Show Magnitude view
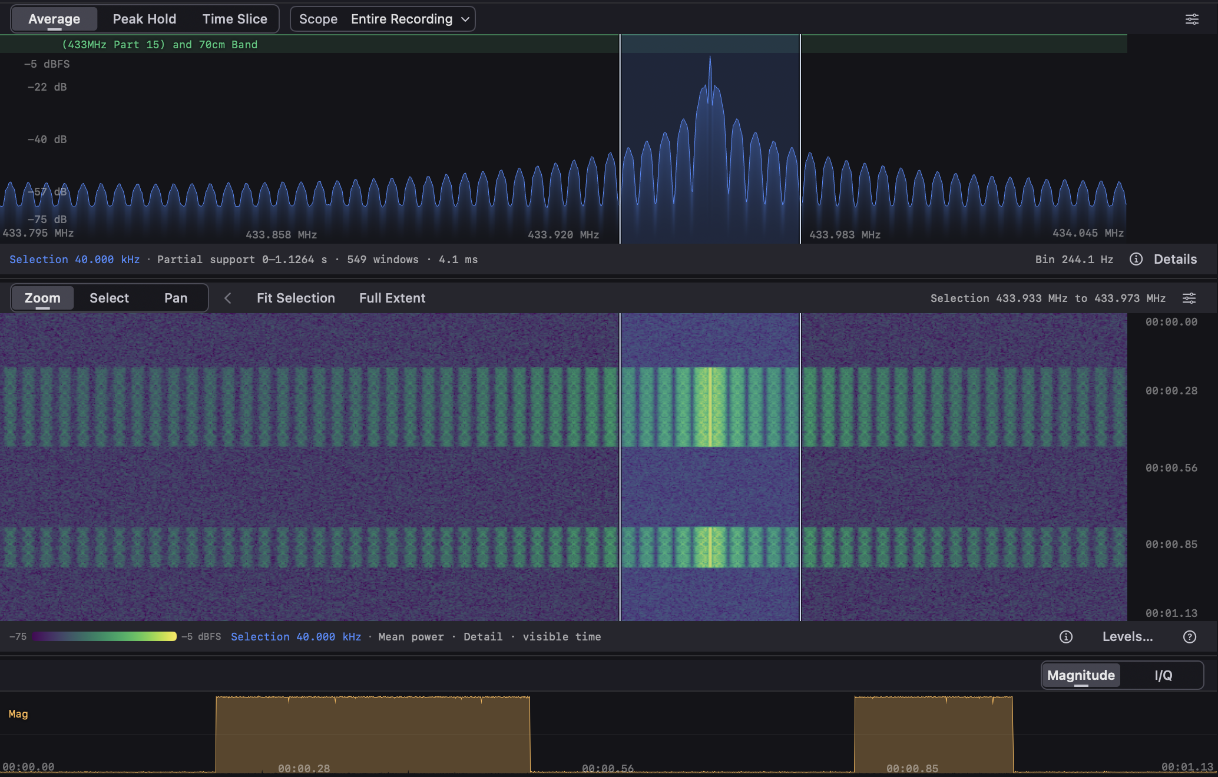 click(x=1081, y=675)
